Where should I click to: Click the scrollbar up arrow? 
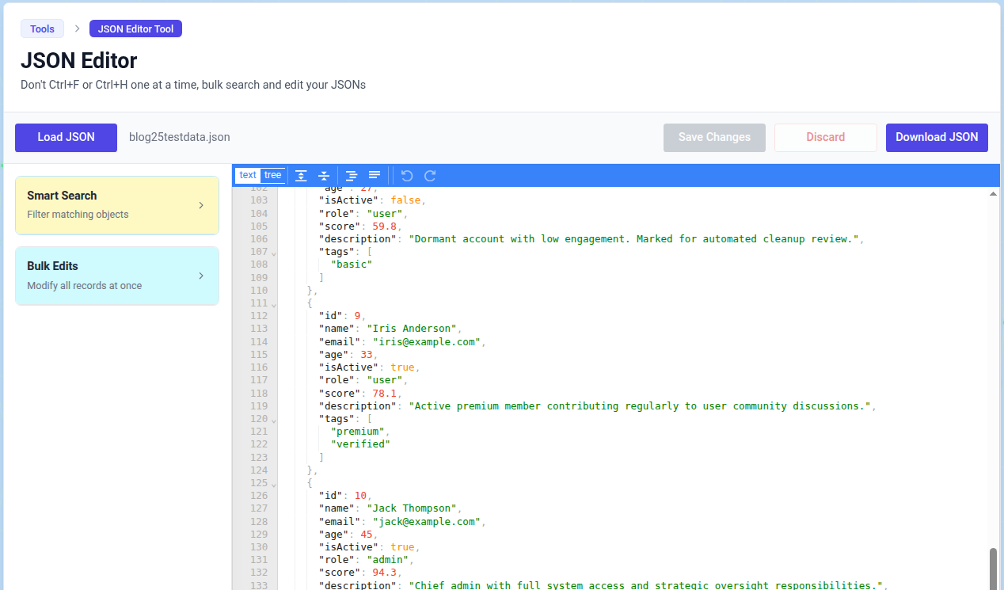[x=993, y=194]
